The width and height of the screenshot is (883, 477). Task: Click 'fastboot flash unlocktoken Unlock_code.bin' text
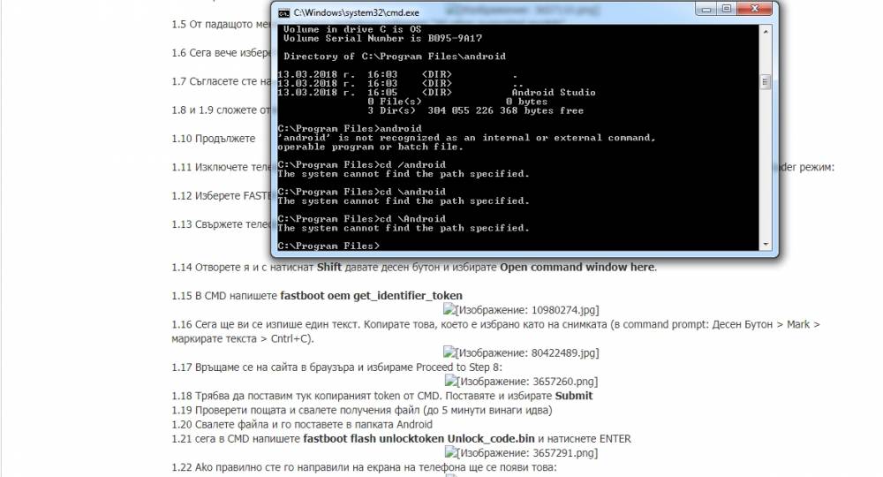(419, 438)
